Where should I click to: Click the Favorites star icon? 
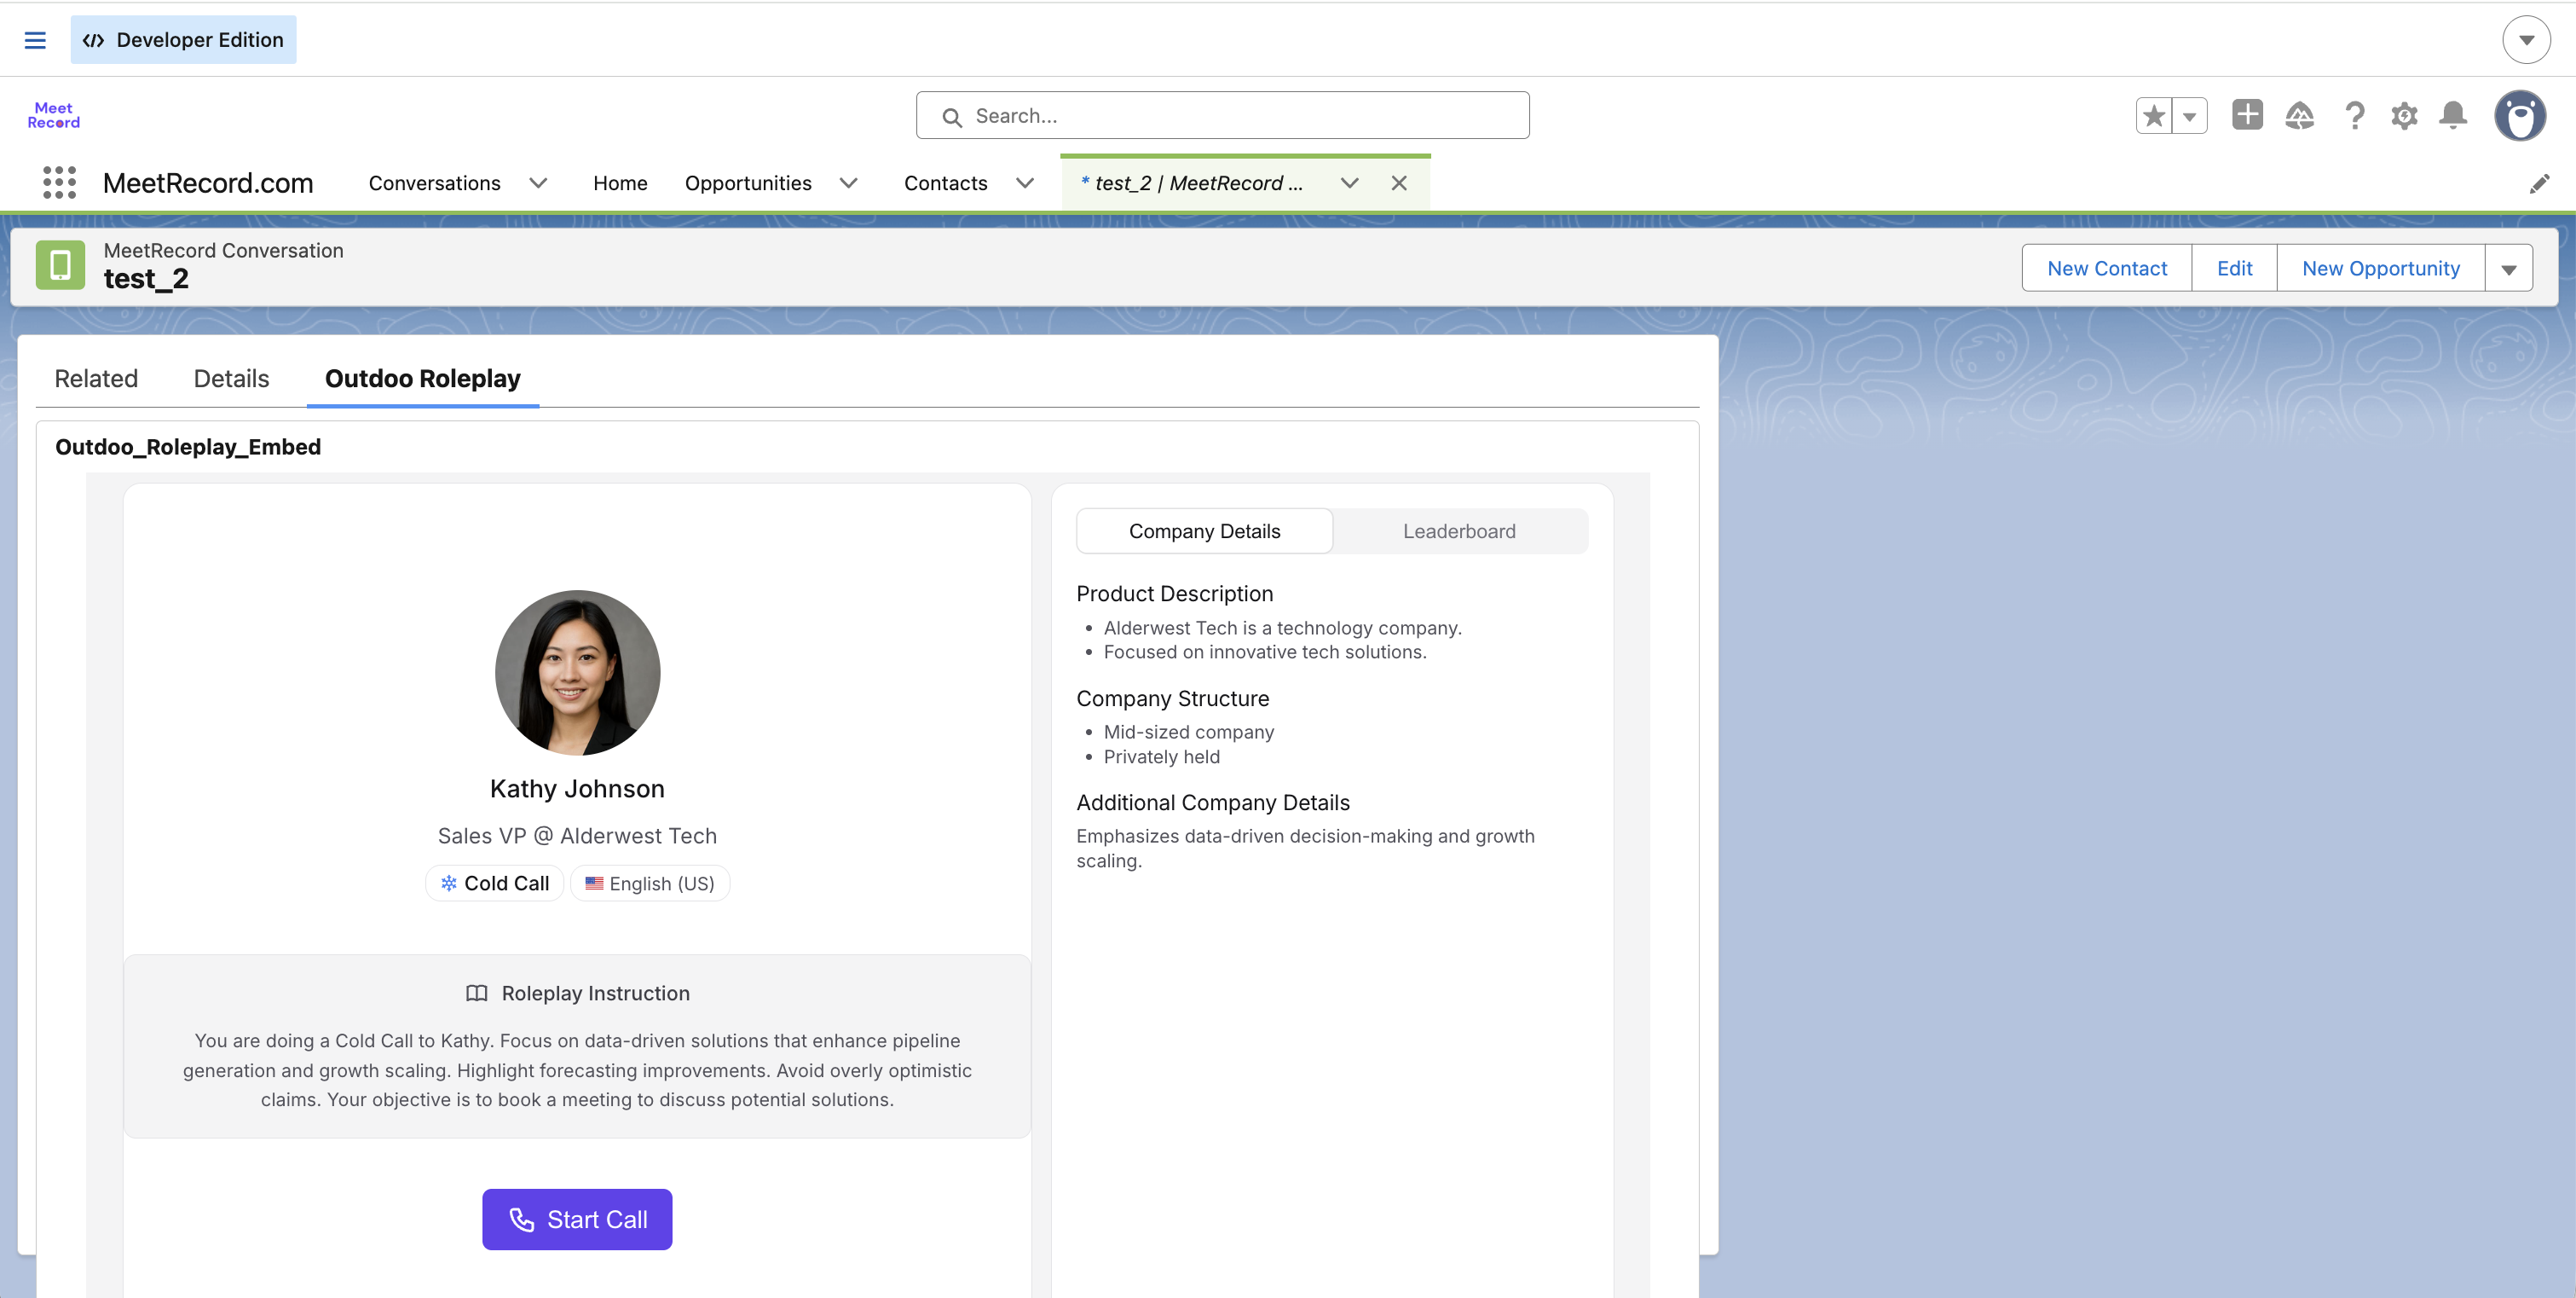click(x=2154, y=116)
